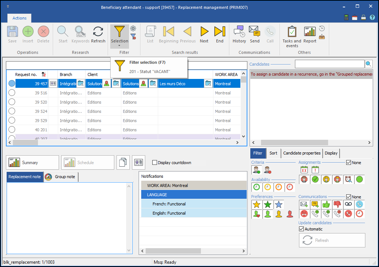Open the Candidate properties tab

302,153
